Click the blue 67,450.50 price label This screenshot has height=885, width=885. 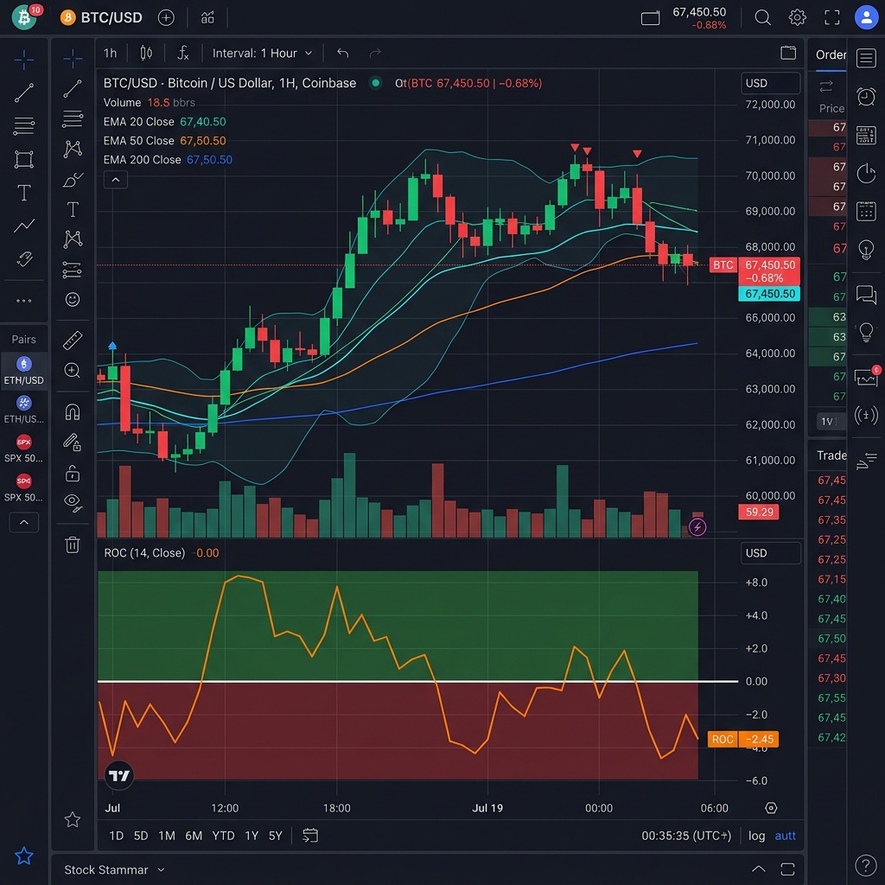click(x=769, y=294)
